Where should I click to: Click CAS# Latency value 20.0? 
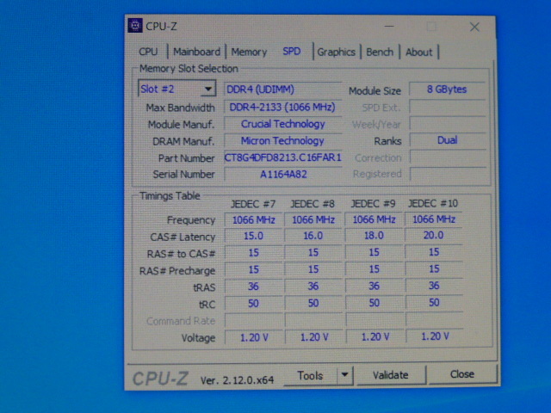point(434,235)
